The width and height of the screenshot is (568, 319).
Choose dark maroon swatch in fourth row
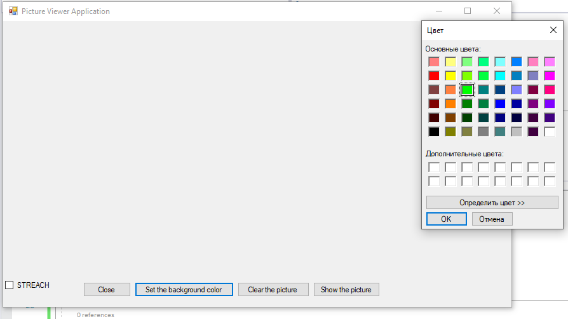[x=434, y=104]
